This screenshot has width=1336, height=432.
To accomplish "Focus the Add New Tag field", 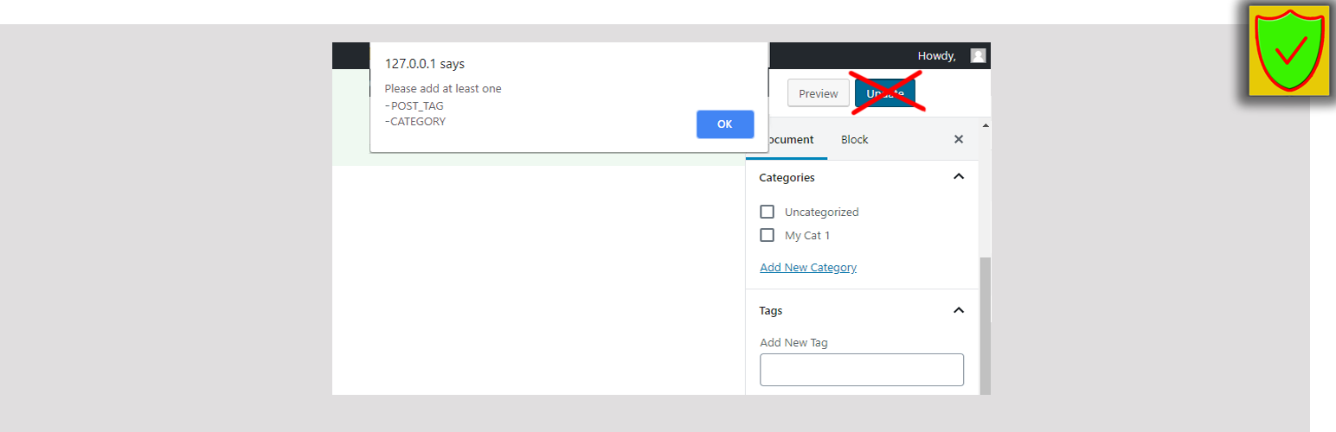I will [862, 370].
